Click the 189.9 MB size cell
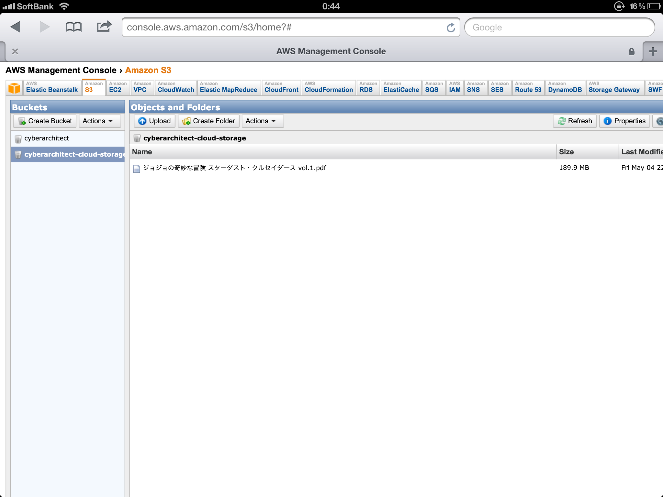 pyautogui.click(x=574, y=168)
